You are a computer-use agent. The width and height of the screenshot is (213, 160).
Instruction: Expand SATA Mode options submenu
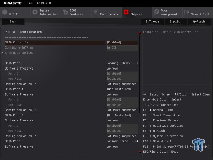(x=19, y=53)
